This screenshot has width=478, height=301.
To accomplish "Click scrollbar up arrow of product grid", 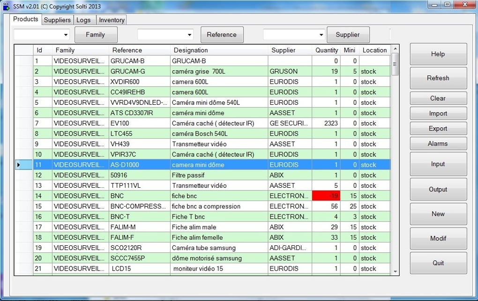I will 395,49.
